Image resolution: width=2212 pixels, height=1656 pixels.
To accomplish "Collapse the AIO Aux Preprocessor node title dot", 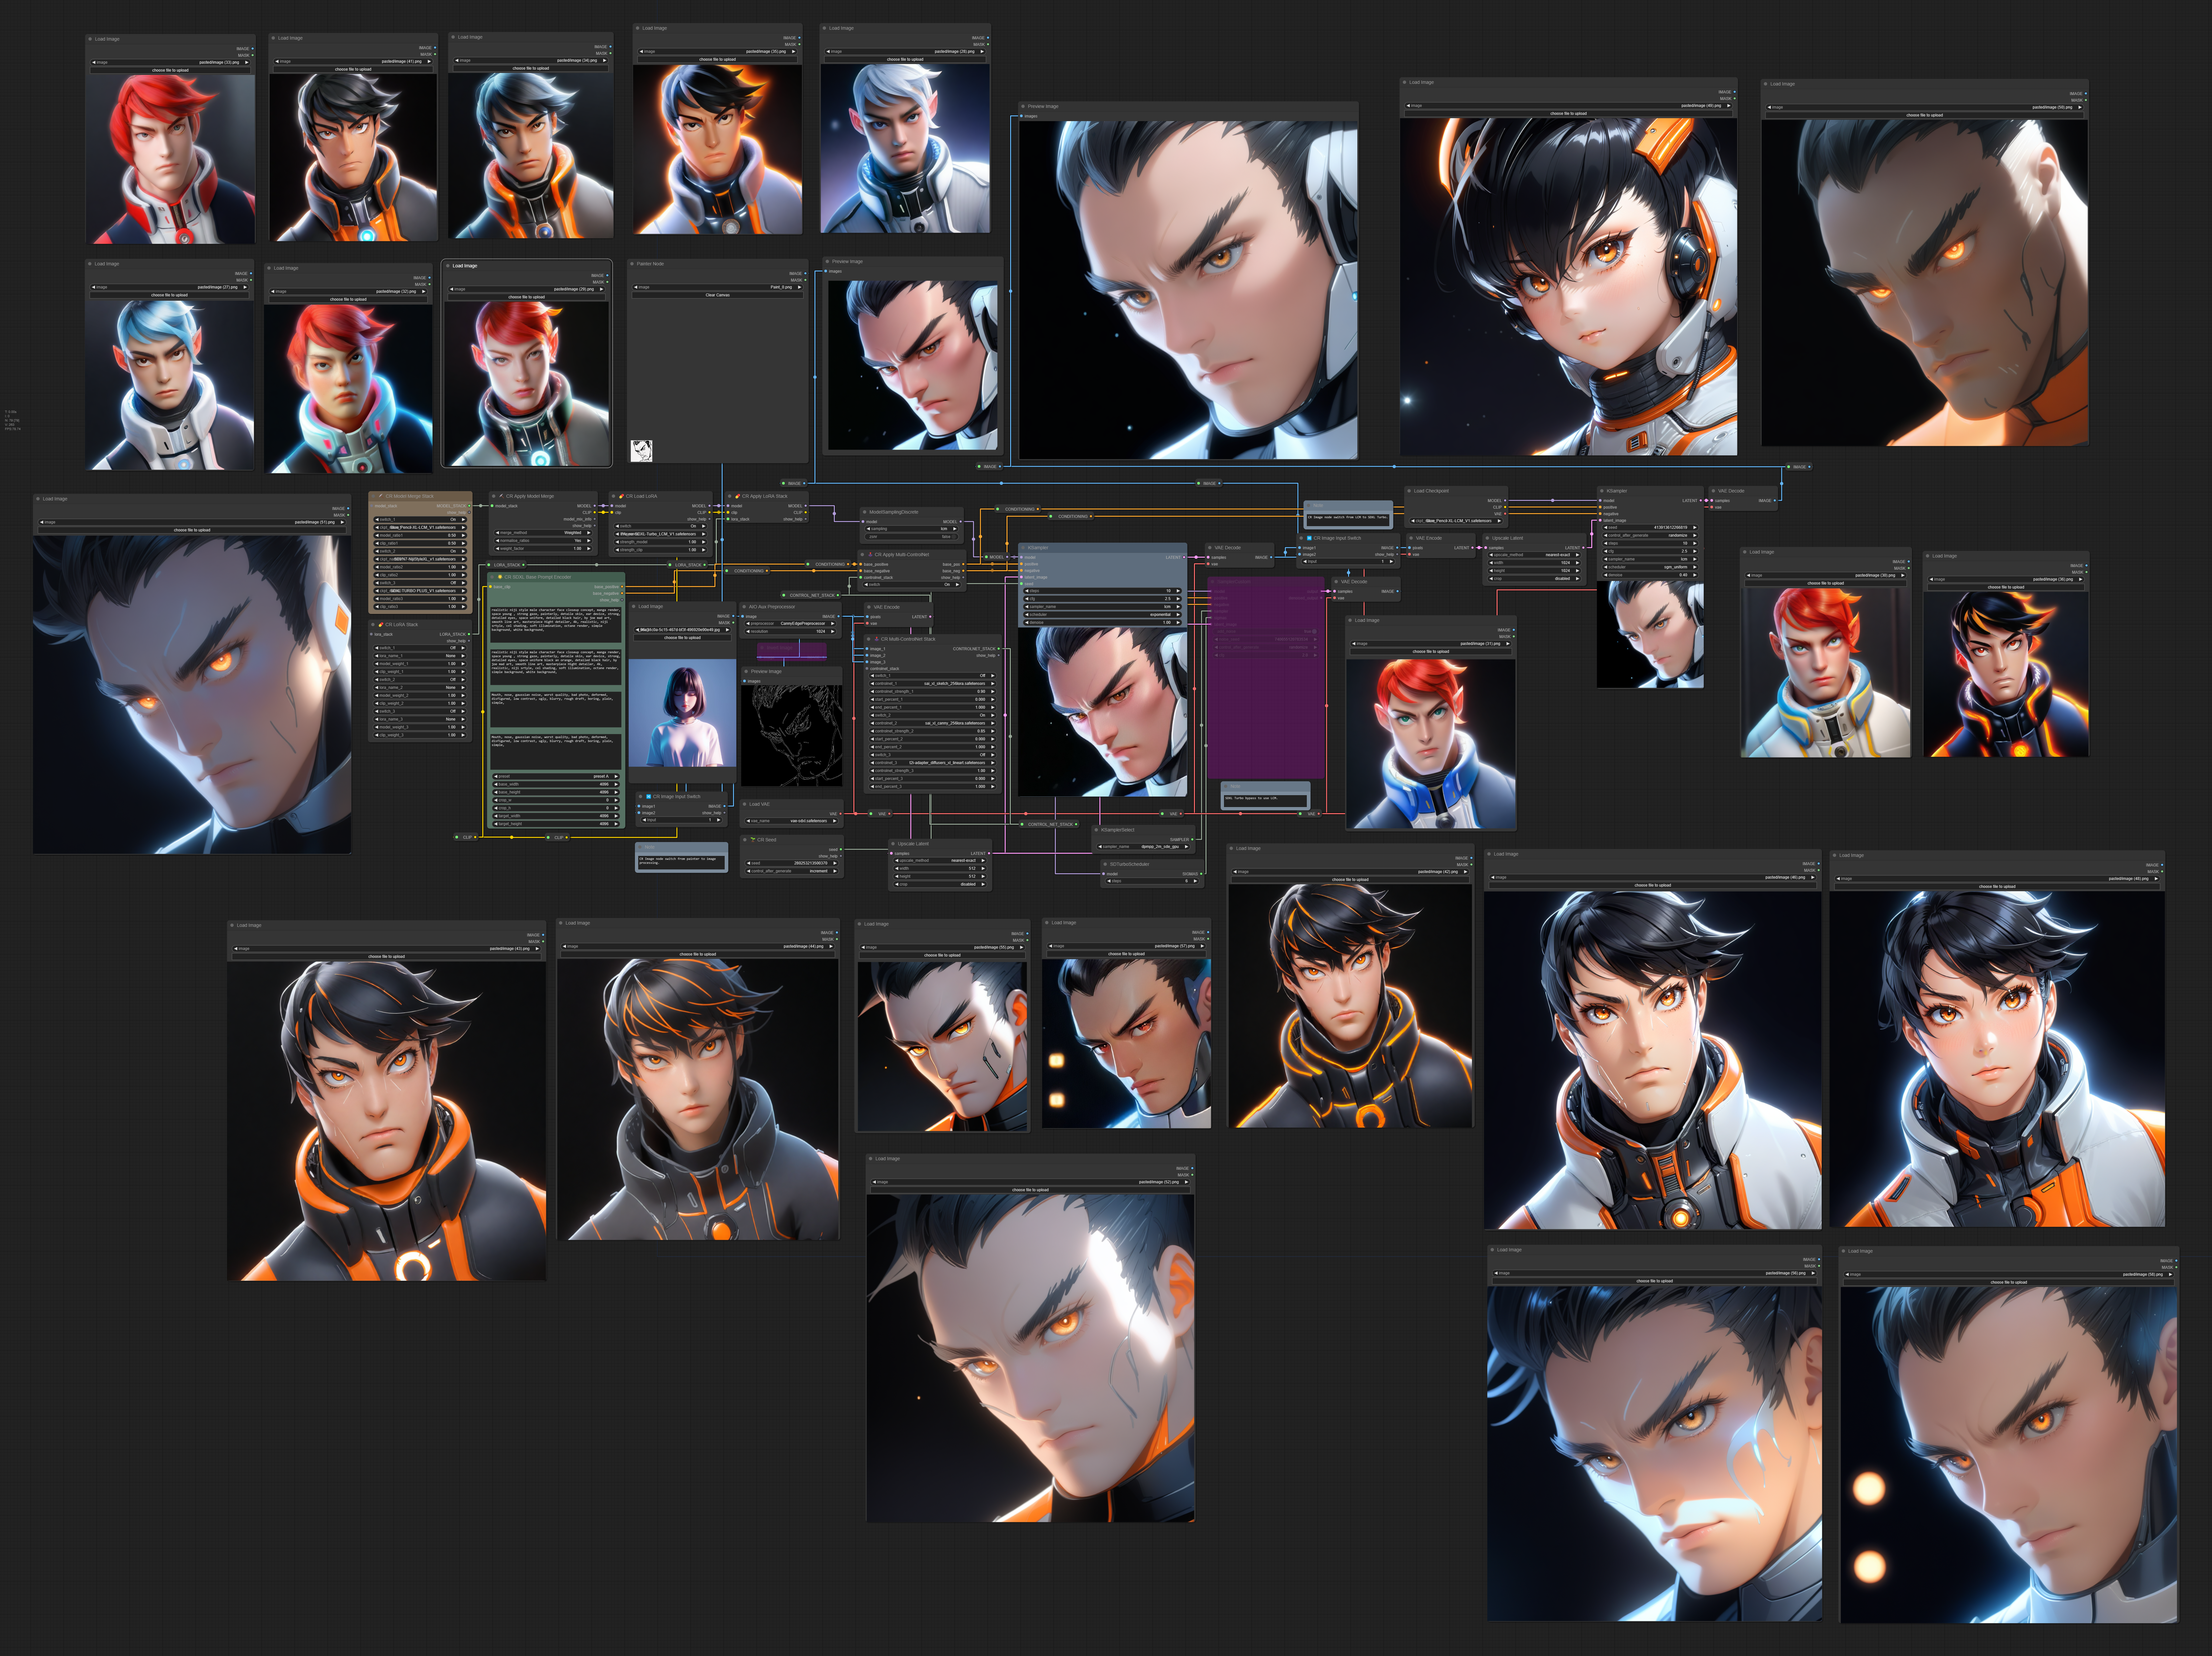I will coord(744,607).
